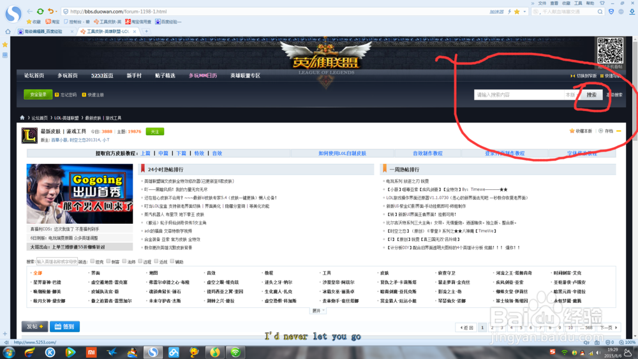Image resolution: width=638 pixels, height=359 pixels.
Task: Click the 下一页 next page button
Action: tap(608, 327)
